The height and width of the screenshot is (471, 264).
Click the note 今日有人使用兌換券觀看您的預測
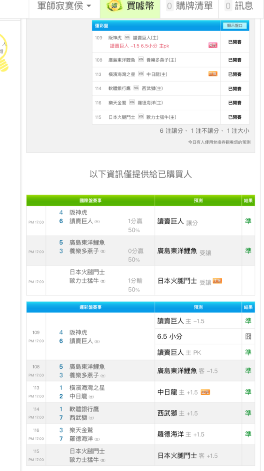pyautogui.click(x=219, y=142)
